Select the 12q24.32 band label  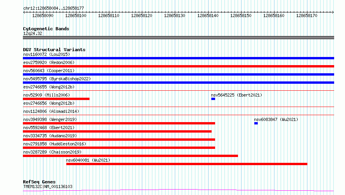click(33, 33)
